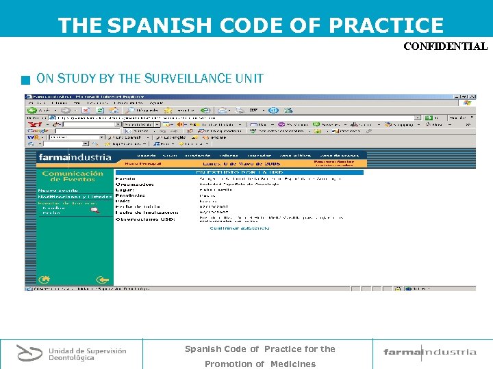Open the Archivo menu in the menu bar

(x=37, y=103)
